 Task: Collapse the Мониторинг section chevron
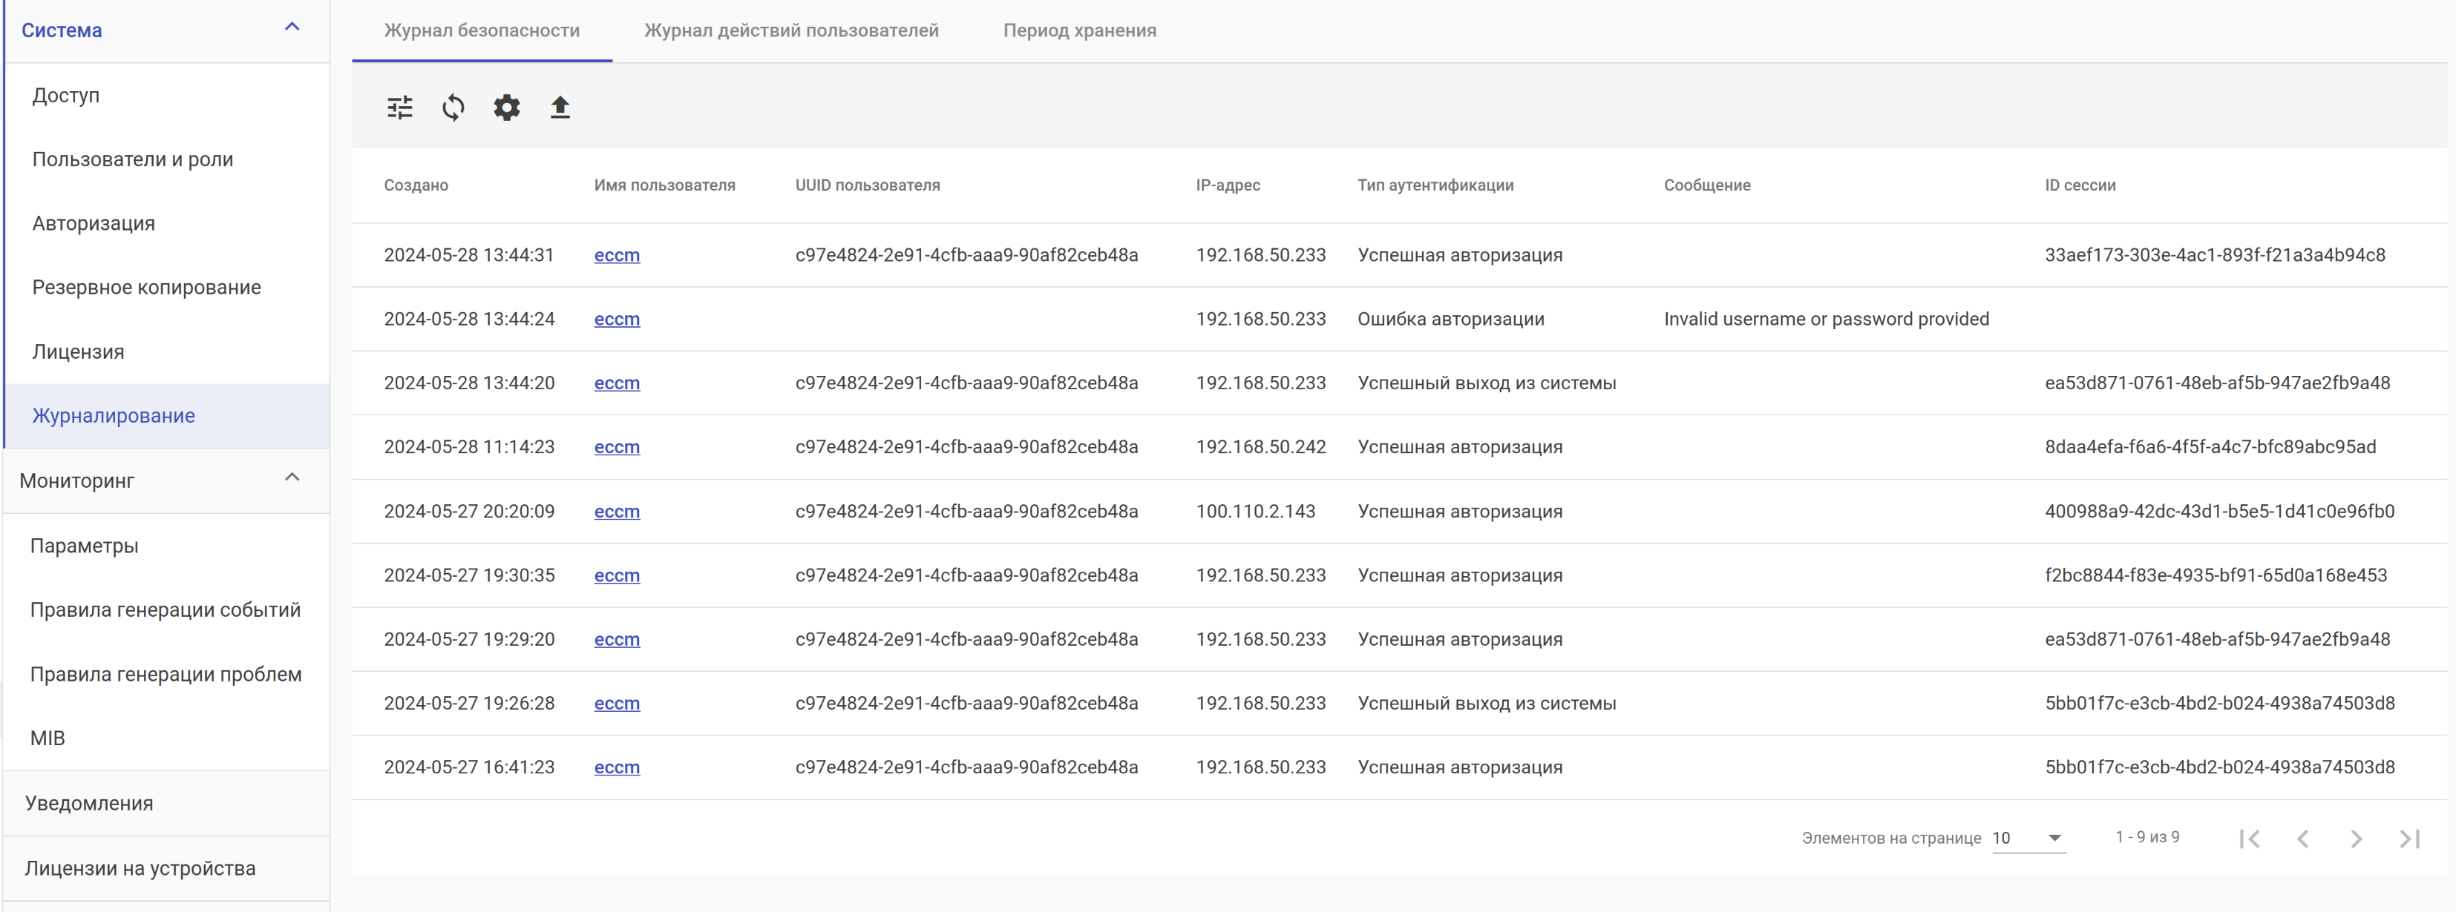click(292, 478)
